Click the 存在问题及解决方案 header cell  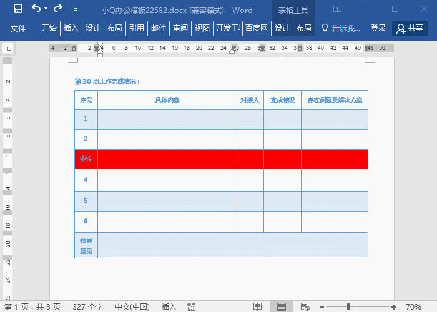coord(335,100)
